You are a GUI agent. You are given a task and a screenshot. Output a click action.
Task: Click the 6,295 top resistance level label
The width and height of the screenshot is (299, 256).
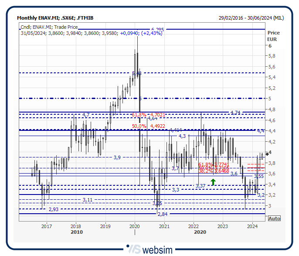157,30
